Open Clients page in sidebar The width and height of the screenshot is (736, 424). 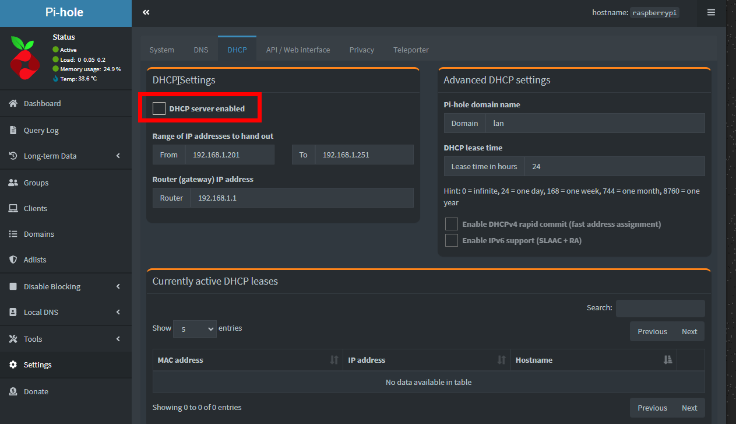click(x=66, y=208)
